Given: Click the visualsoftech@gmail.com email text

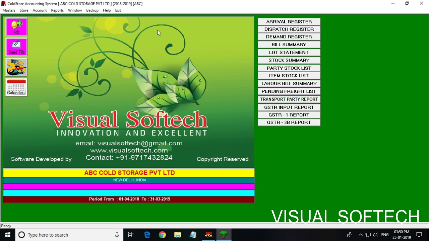Looking at the screenshot, I should [140, 143].
